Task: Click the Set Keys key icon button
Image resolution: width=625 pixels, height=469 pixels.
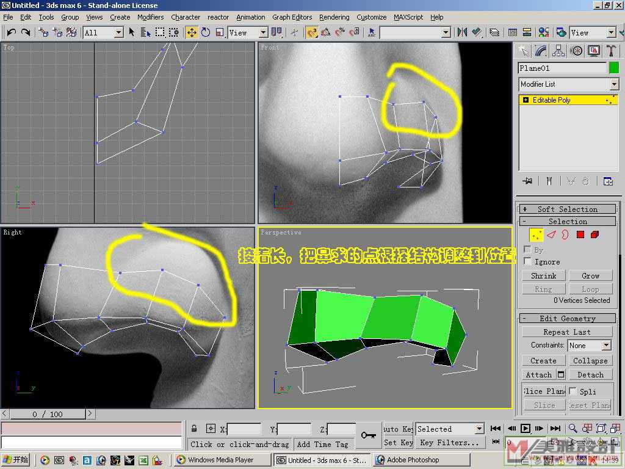Action: pyautogui.click(x=368, y=435)
